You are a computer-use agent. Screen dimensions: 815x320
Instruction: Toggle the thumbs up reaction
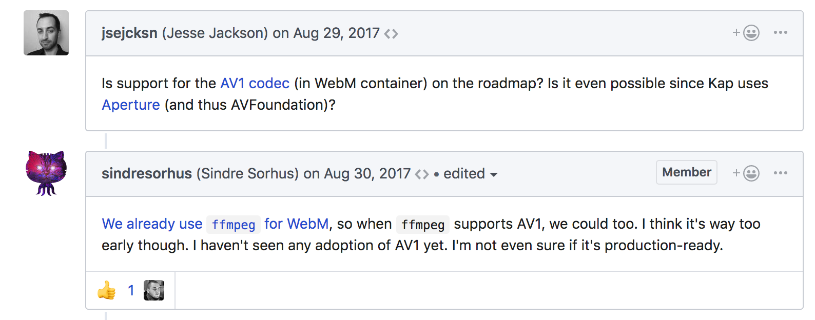107,290
